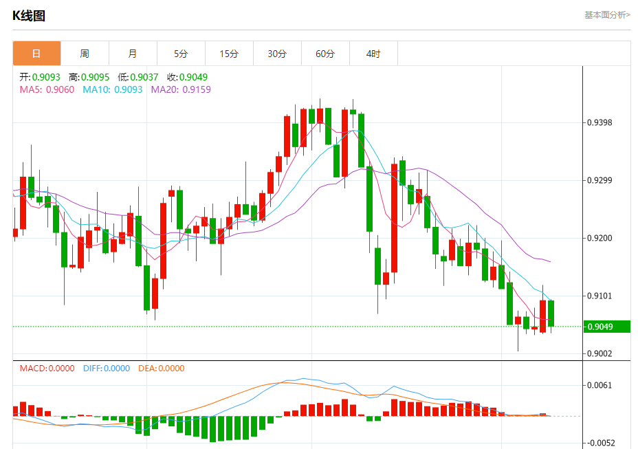The image size is (638, 449).
Task: Open the 15分 interval tab
Action: [x=229, y=54]
